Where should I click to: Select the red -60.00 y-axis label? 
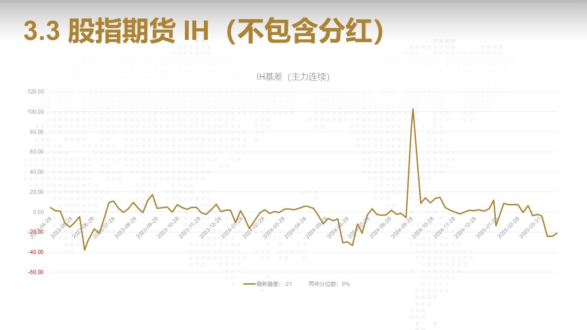35,272
